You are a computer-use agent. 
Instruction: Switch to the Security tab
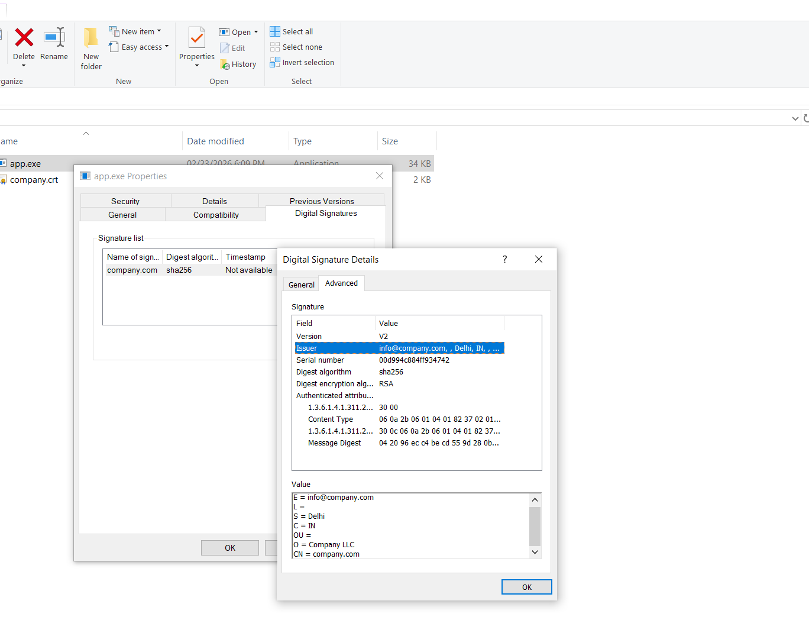125,201
